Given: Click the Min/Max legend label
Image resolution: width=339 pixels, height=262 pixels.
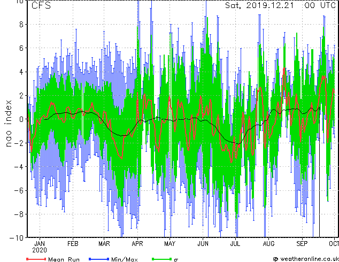Looking at the screenshot, I should 125,259.
